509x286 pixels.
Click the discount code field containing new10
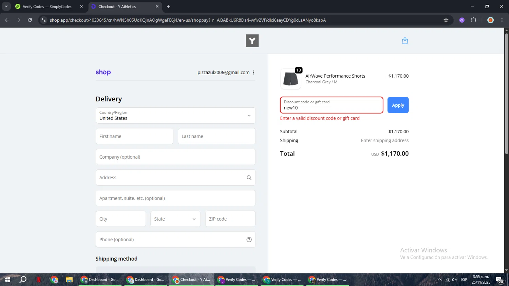332,105
